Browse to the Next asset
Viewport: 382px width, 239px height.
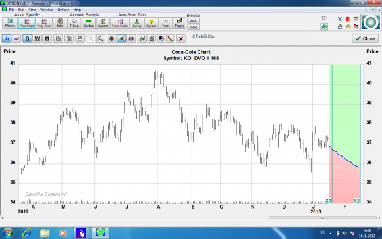193,27
